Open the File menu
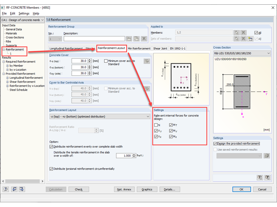 [4, 13]
